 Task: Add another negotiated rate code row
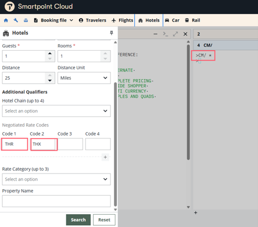click(105, 157)
